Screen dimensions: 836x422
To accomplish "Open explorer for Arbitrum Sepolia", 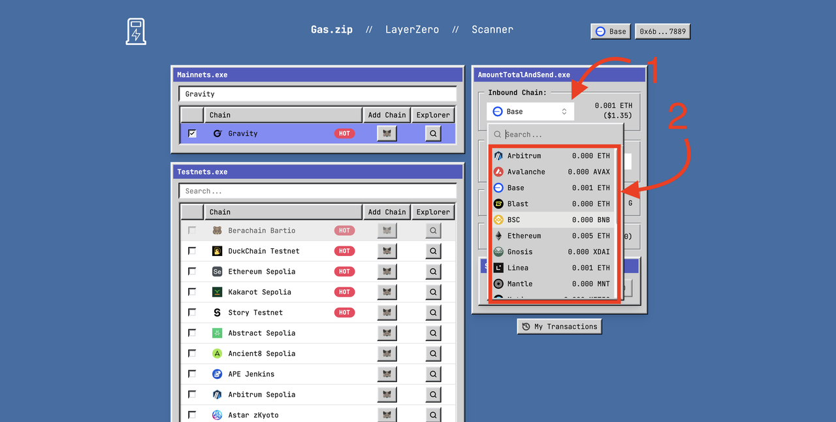I will (x=433, y=395).
